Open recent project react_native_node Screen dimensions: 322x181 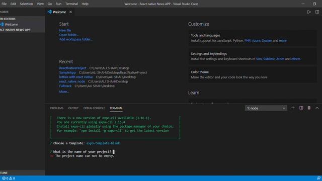click(72, 81)
